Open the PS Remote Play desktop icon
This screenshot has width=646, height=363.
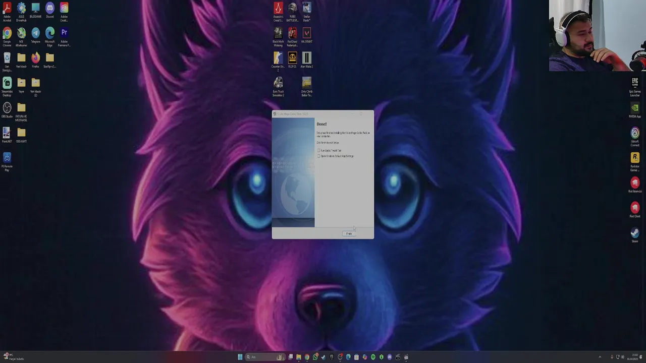coord(7,162)
